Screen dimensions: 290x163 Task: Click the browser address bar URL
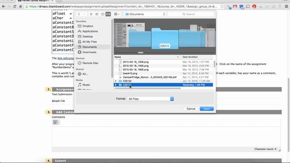(x=123, y=6)
